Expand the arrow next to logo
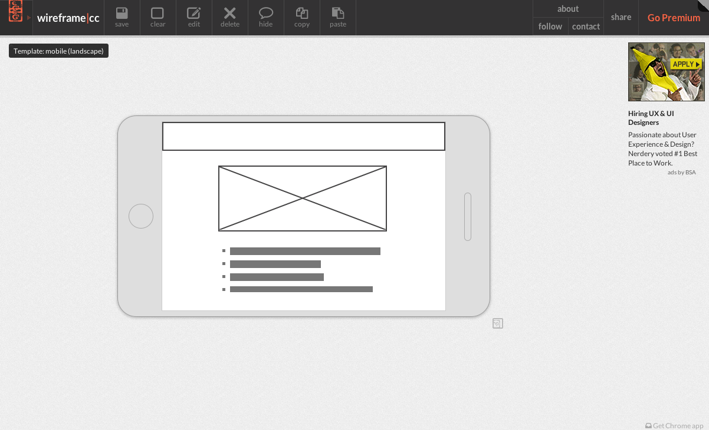Image resolution: width=709 pixels, height=430 pixels. click(29, 18)
